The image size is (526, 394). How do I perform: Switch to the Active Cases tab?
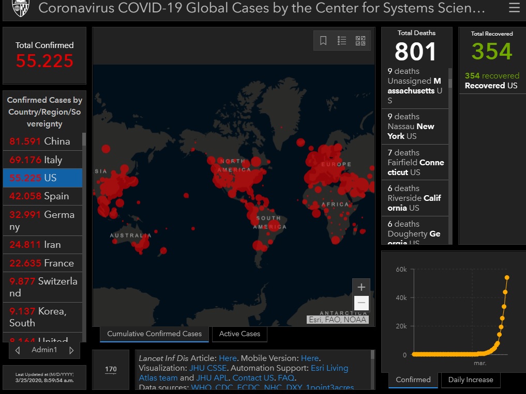point(239,334)
